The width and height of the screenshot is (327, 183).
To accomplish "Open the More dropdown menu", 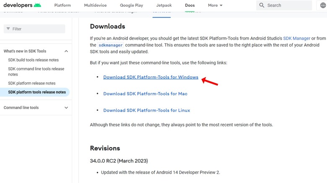I will pyautogui.click(x=215, y=5).
